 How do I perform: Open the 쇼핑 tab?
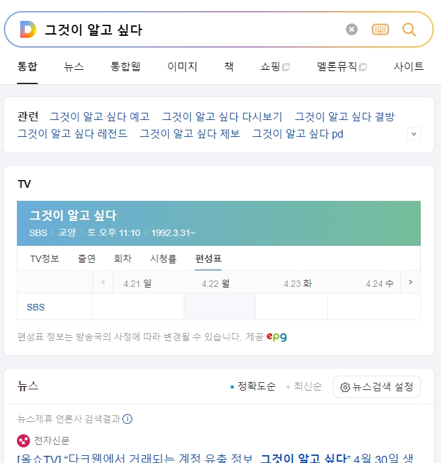(275, 66)
